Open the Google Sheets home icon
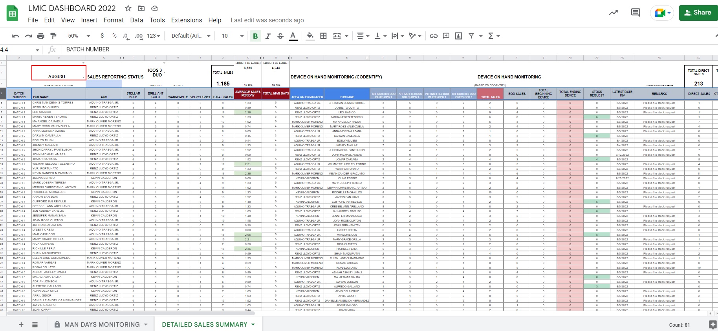718x331 pixels. [13, 14]
